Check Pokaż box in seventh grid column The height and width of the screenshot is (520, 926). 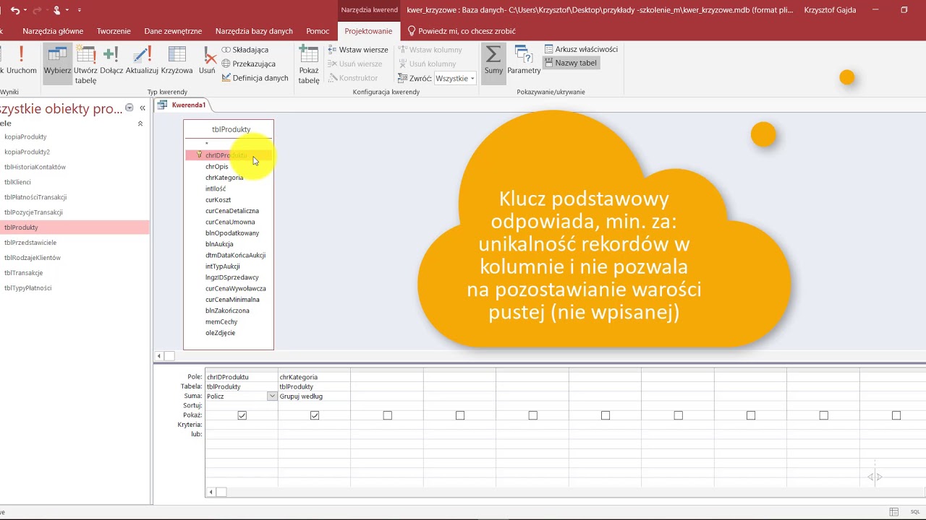click(x=678, y=415)
